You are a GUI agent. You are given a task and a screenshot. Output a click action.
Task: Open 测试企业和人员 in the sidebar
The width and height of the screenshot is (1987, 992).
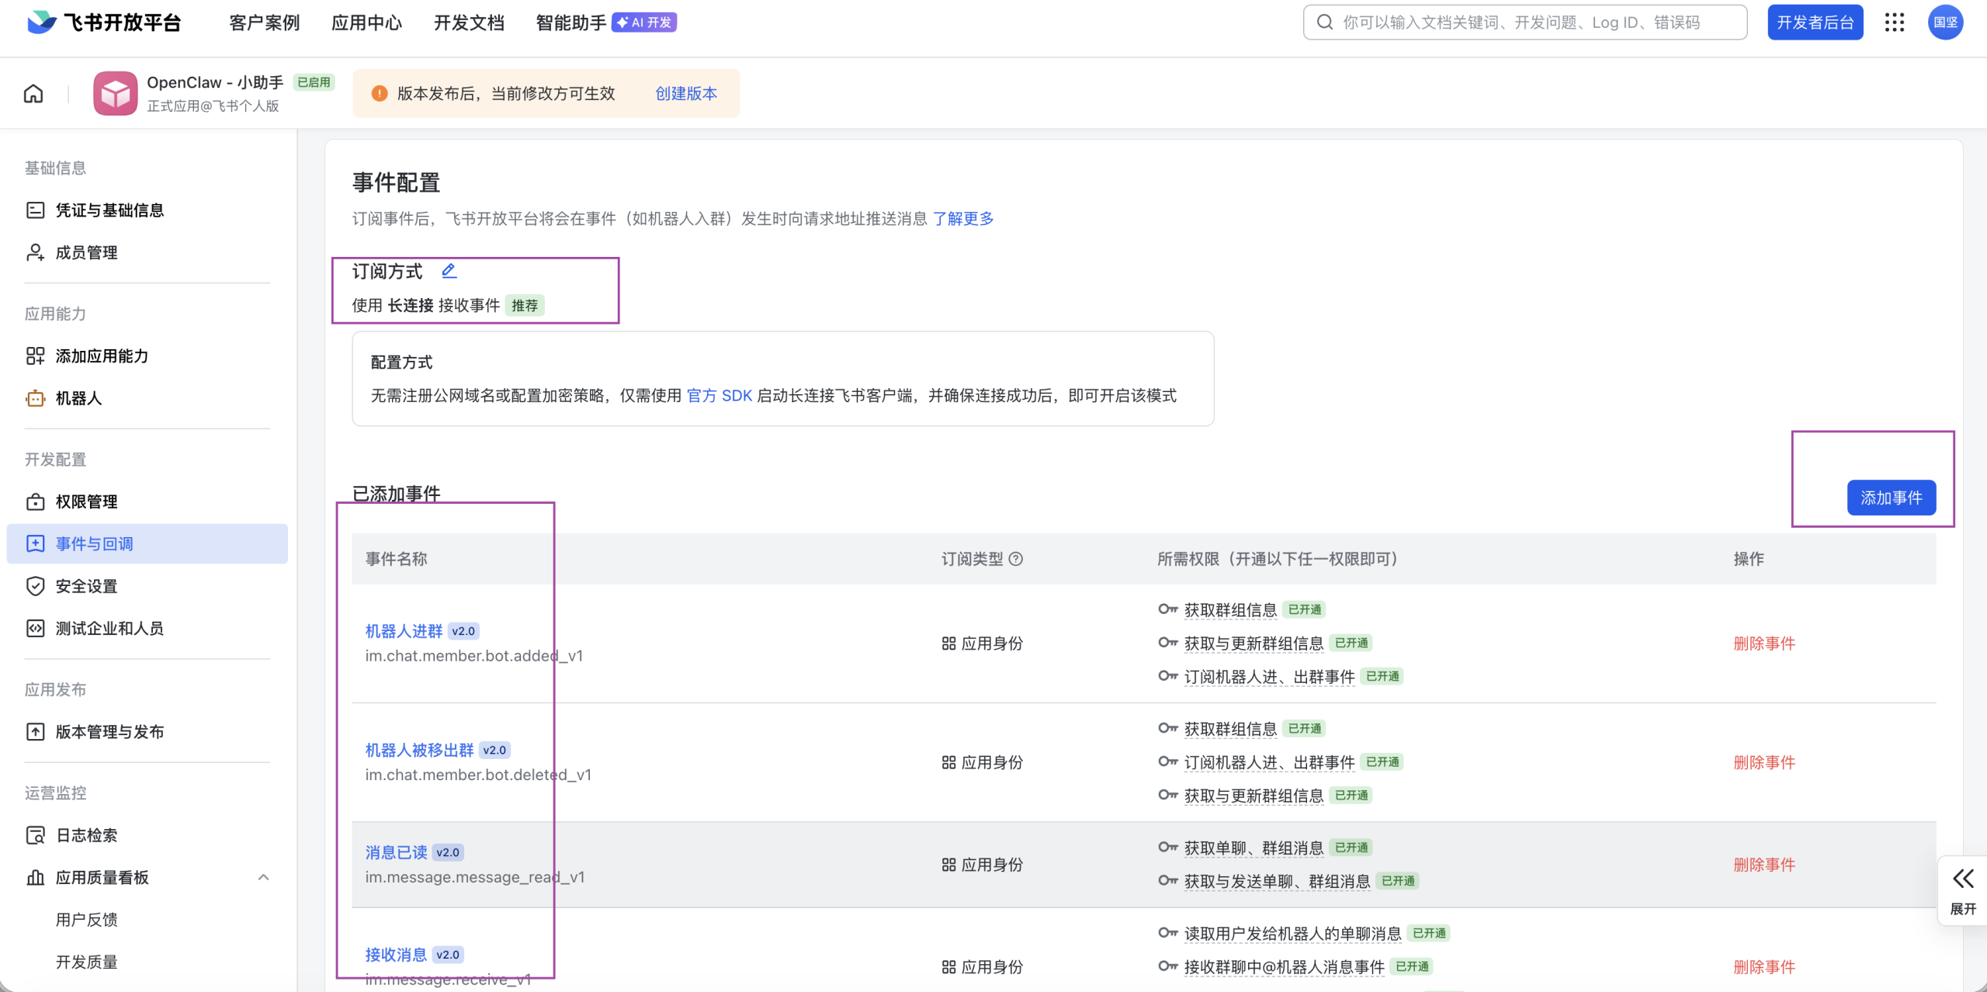(111, 628)
